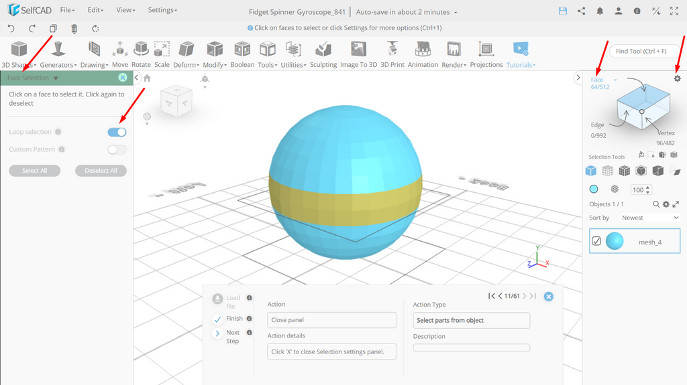
Task: Click the Select All button
Action: [x=35, y=171]
